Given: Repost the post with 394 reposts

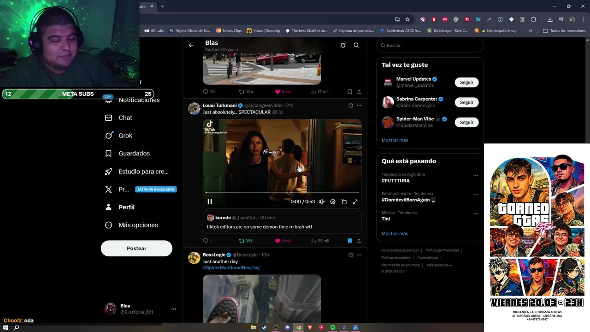Looking at the screenshot, I should (246, 92).
